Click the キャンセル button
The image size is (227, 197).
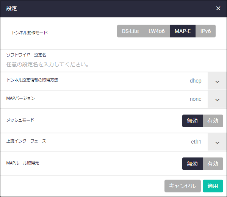click(183, 186)
